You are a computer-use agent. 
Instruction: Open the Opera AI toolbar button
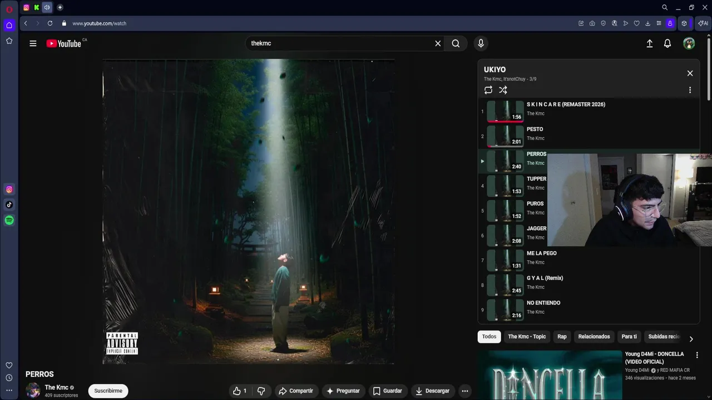703,23
